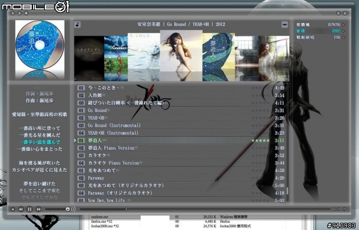This screenshot has height=230, width=359.
Task: Remove the playlist with 57678 tracks
Action: pos(343,25)
